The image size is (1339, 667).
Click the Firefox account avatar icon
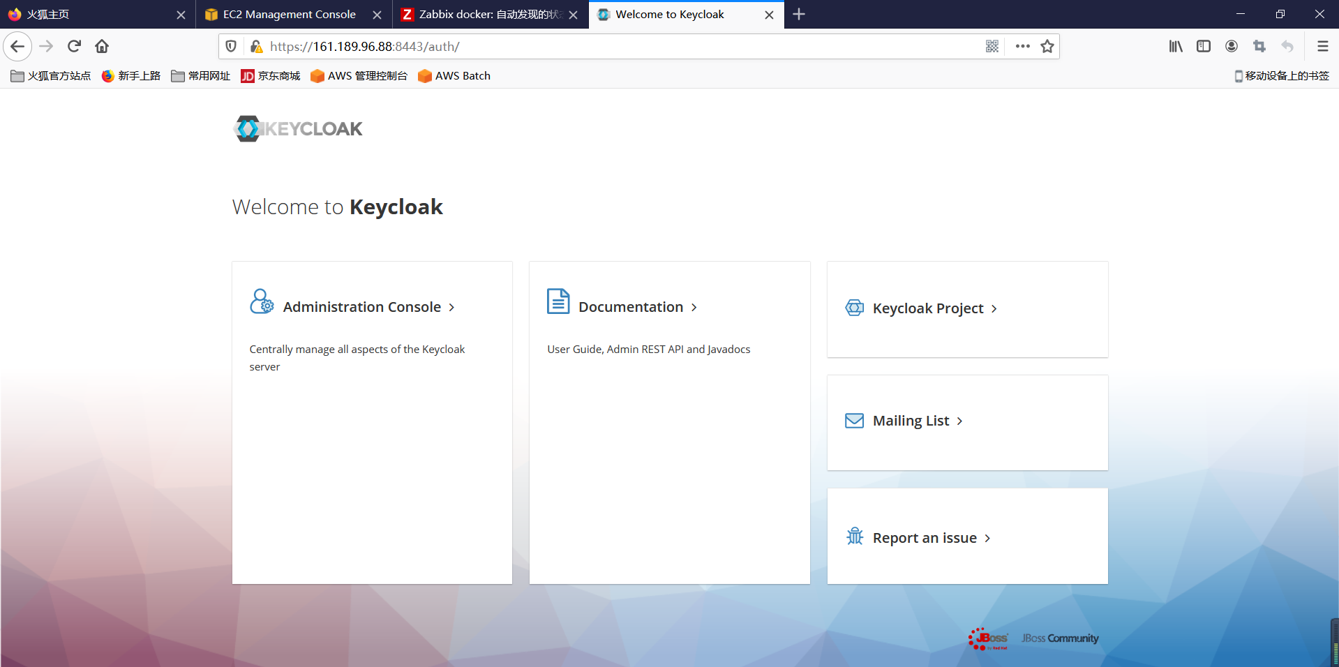1232,46
